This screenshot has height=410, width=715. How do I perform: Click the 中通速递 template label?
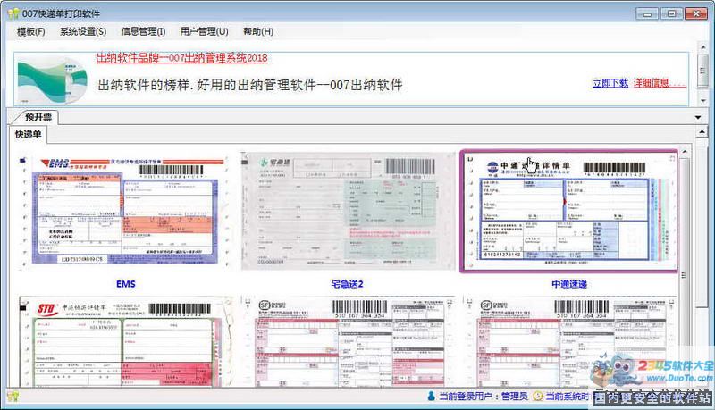[x=569, y=284]
